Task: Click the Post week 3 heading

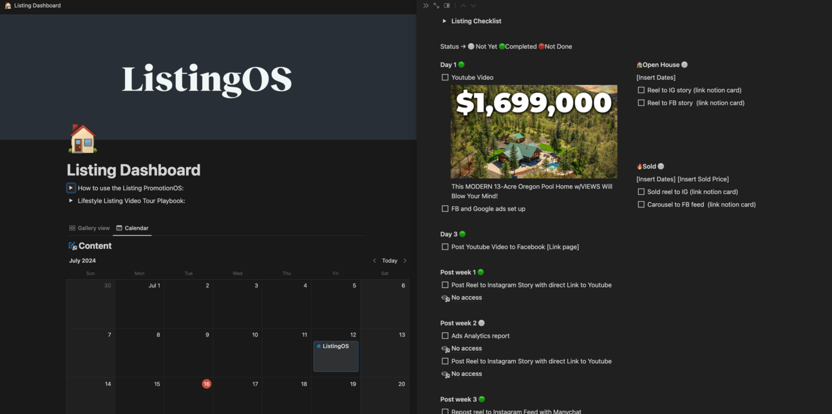Action: point(459,400)
